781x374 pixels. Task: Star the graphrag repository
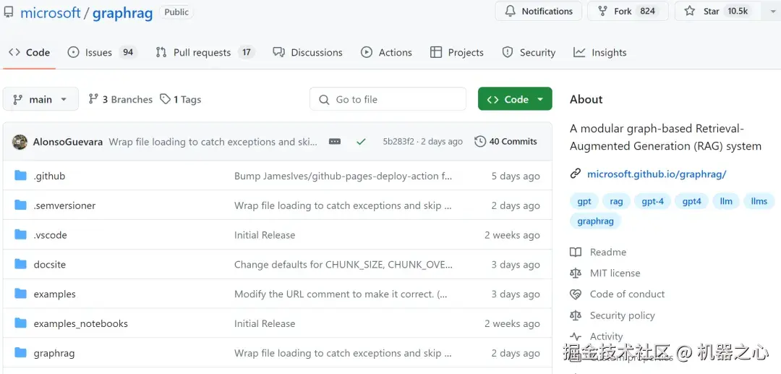pos(718,11)
